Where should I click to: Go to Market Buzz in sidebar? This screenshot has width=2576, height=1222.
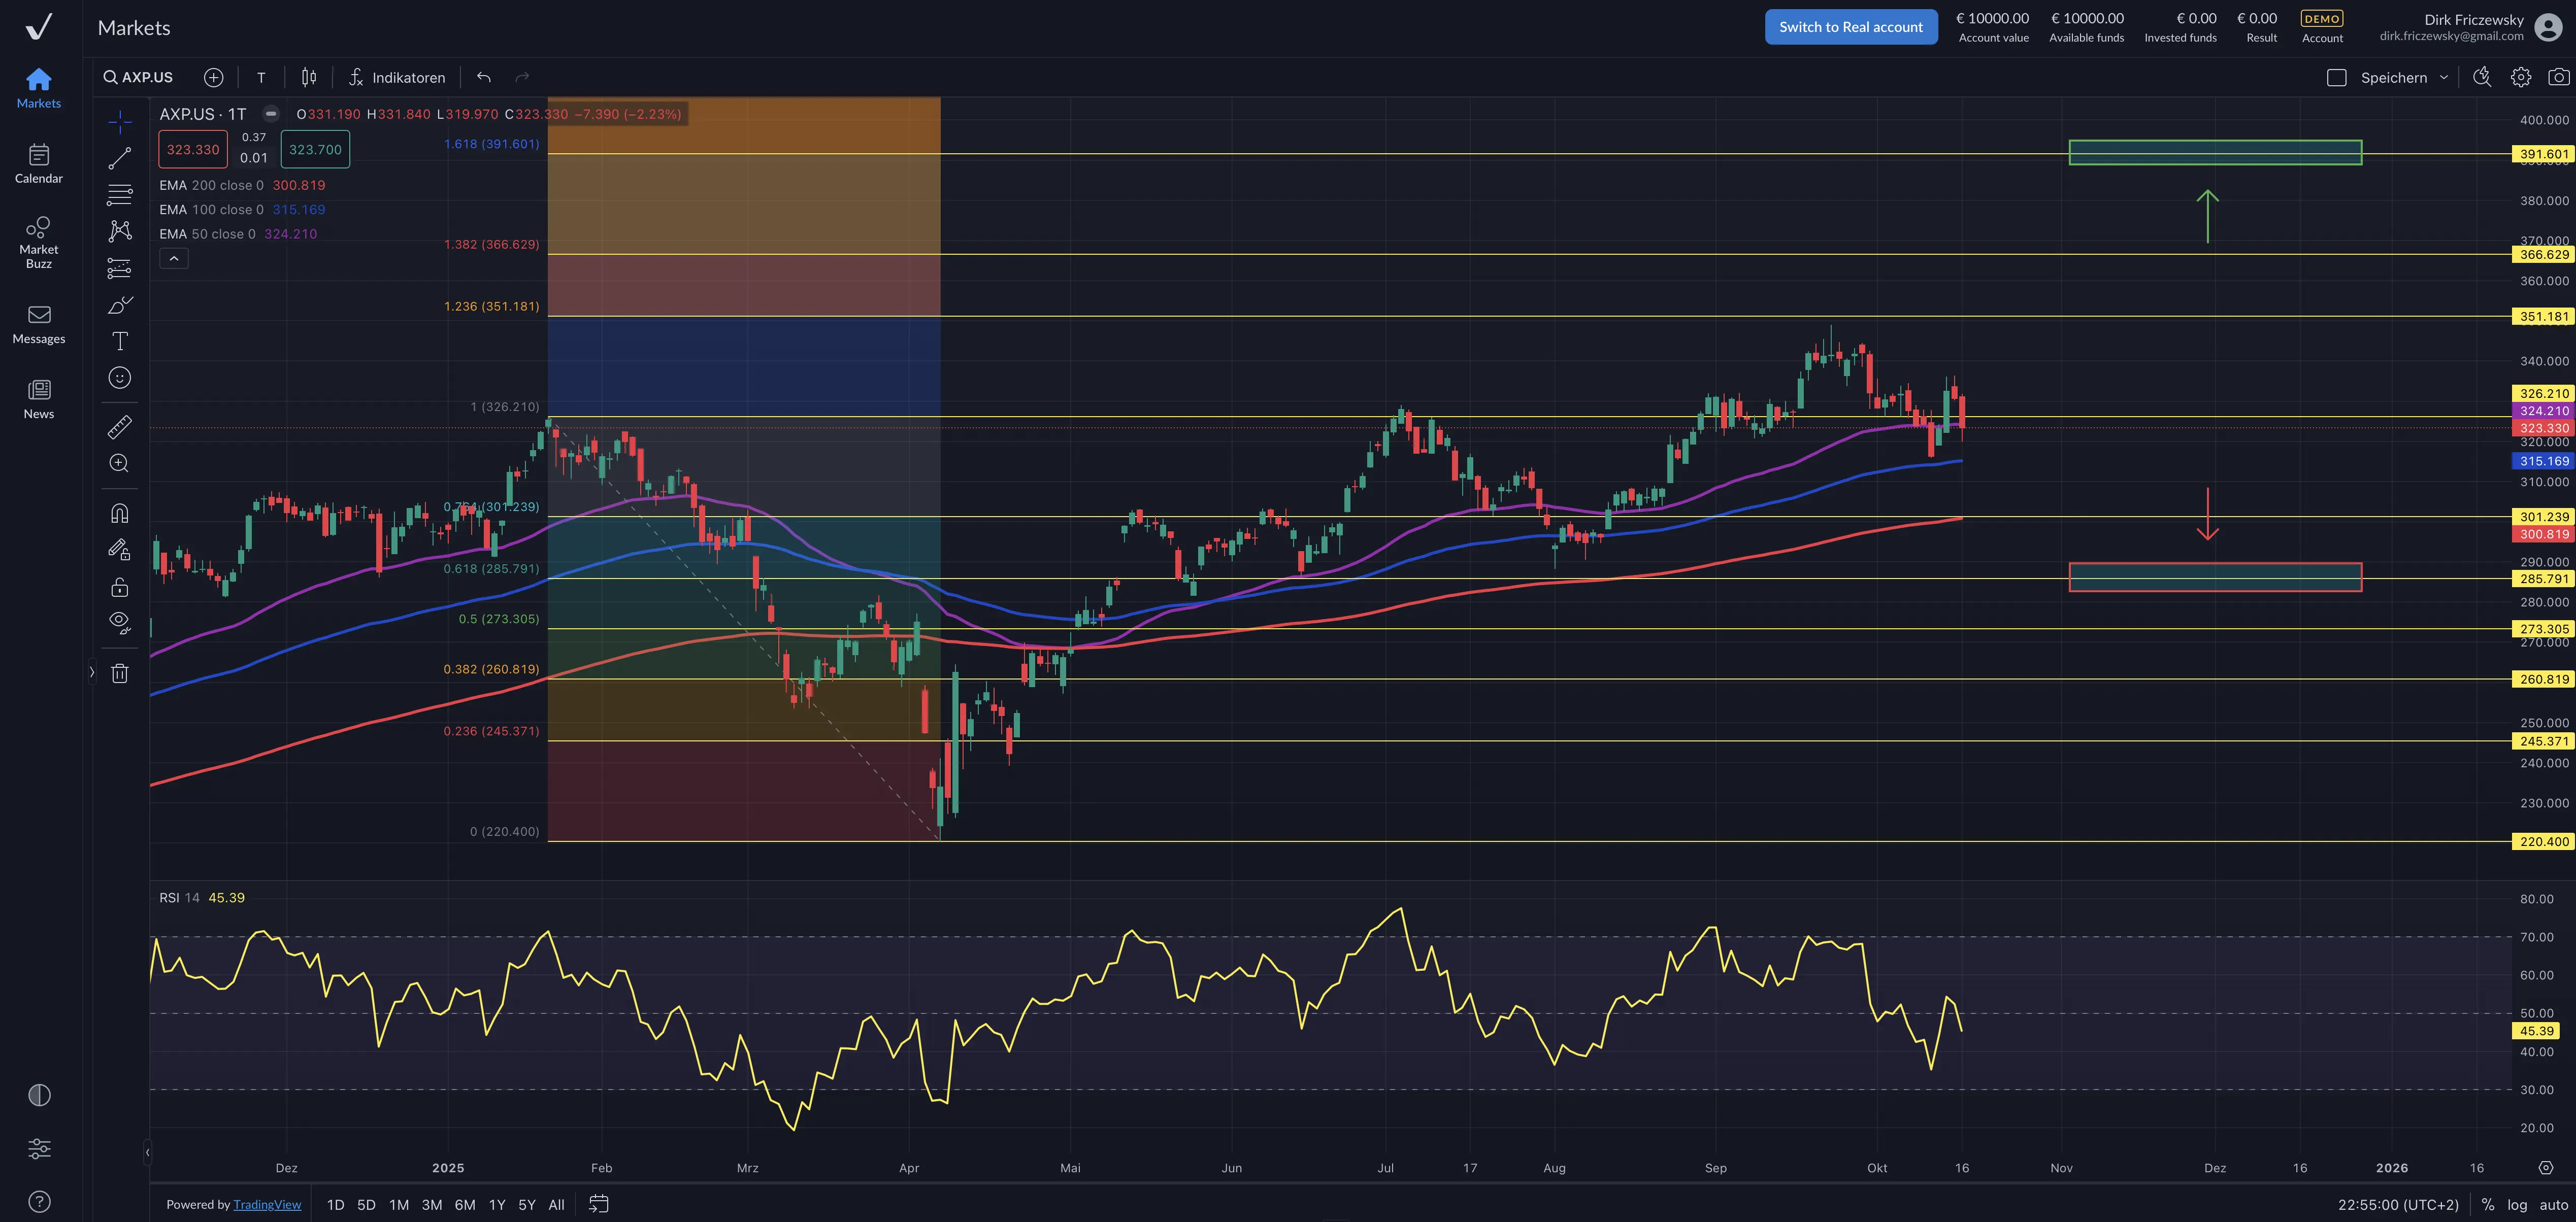coord(39,241)
